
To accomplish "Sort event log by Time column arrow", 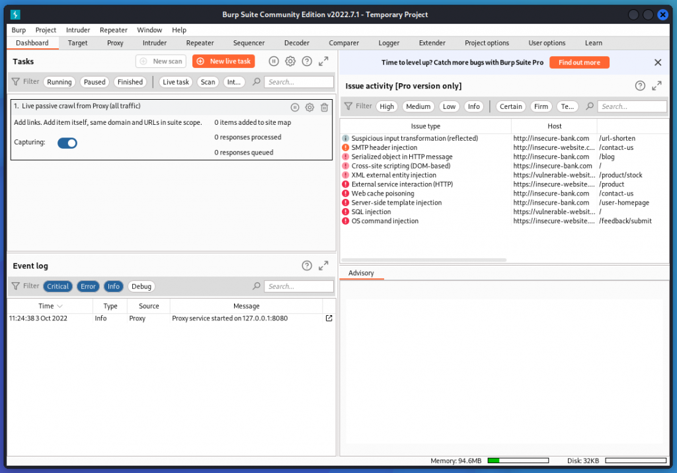I will (x=60, y=306).
